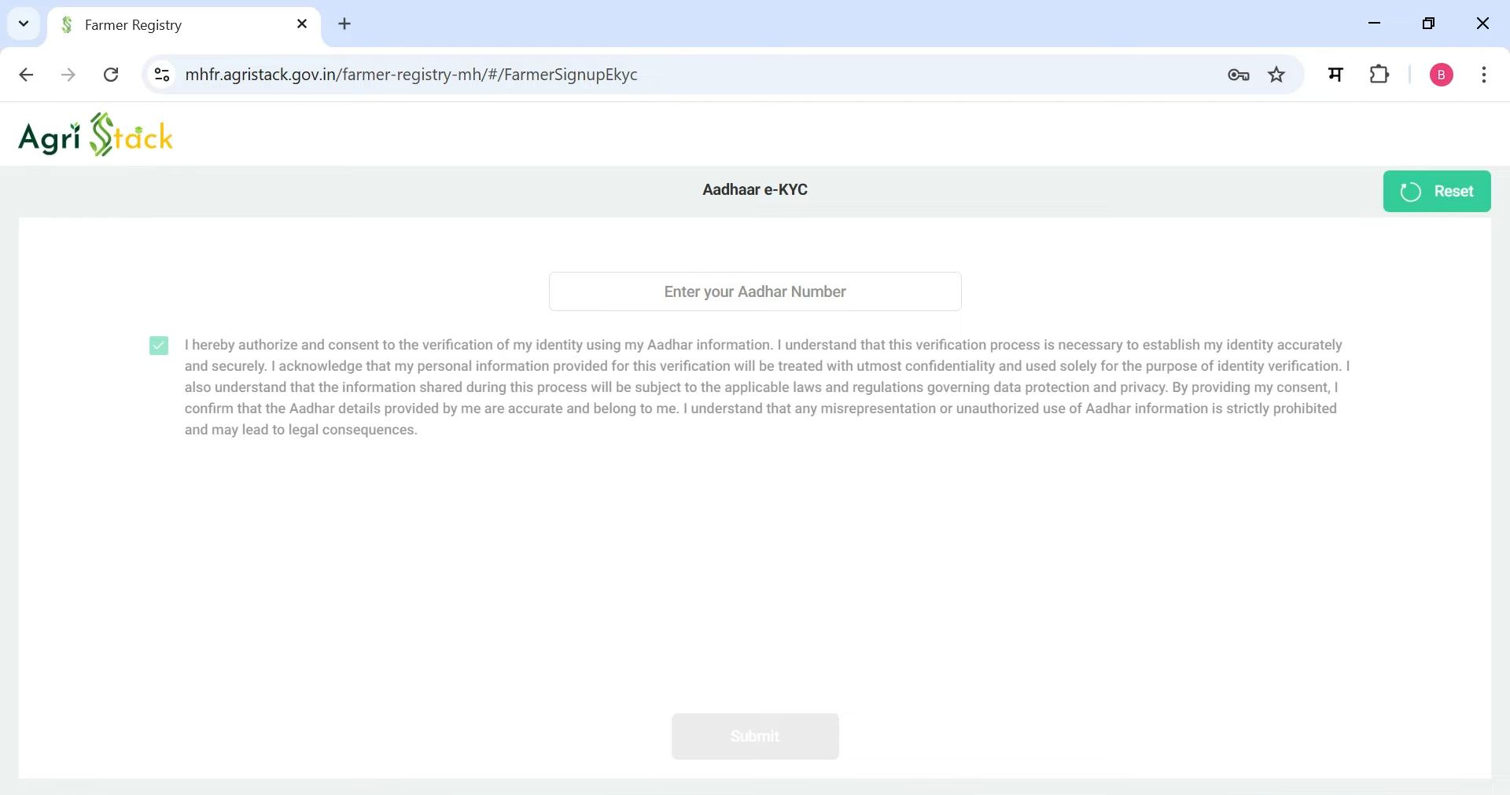Click the reload page icon

(112, 75)
